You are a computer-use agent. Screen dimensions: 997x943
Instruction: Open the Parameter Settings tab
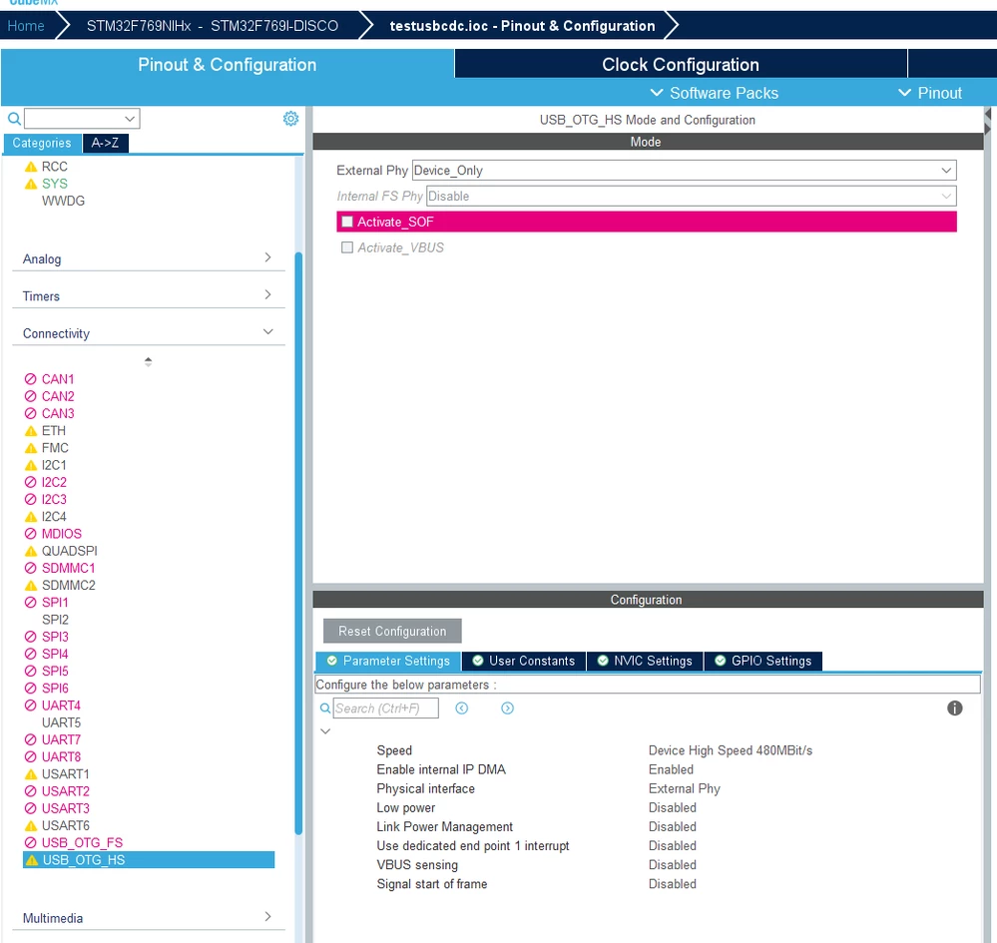pos(388,661)
